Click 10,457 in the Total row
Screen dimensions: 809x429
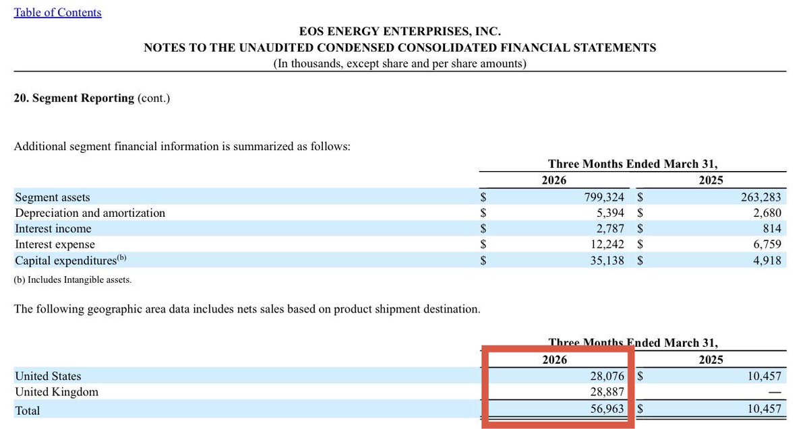pos(764,410)
